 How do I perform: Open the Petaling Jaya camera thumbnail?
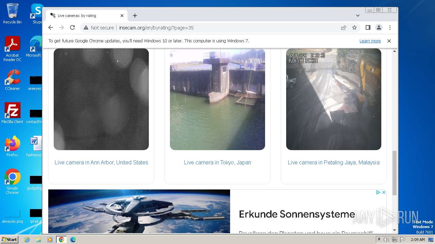334,99
